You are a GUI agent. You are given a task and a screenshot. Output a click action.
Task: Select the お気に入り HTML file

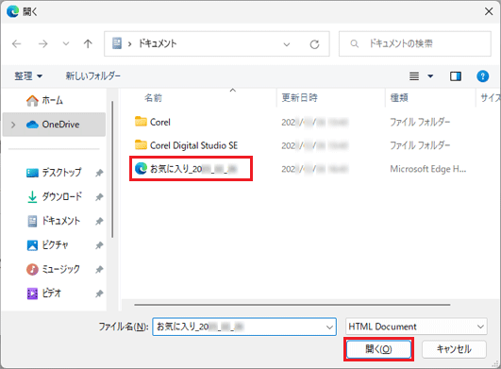tap(192, 169)
